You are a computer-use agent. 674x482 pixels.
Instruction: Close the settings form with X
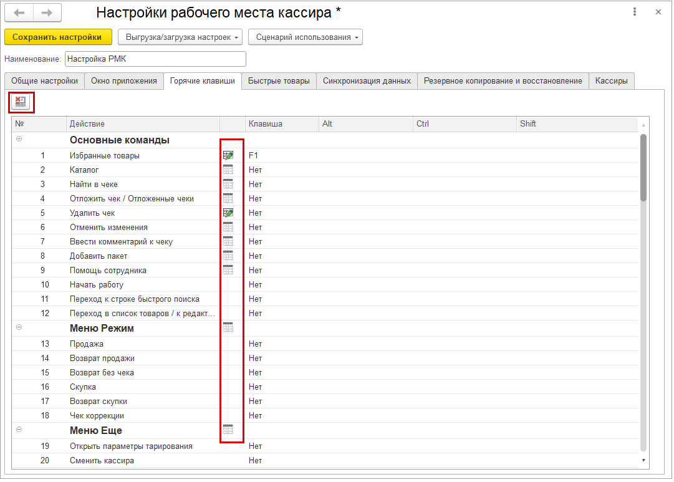658,12
